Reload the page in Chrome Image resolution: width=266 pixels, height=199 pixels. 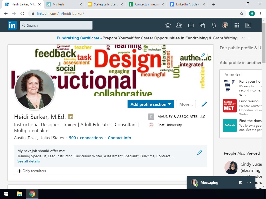point(22,13)
